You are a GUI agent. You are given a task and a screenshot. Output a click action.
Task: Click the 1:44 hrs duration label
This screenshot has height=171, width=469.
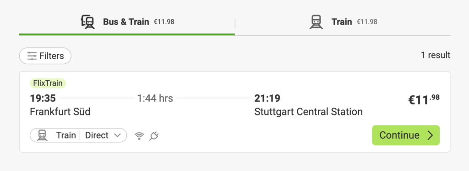tap(155, 98)
